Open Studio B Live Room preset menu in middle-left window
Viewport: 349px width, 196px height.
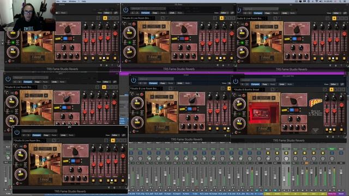(x=20, y=87)
